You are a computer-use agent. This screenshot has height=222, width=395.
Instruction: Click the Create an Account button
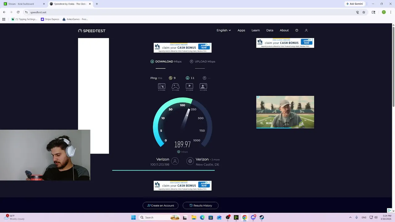[160, 205]
